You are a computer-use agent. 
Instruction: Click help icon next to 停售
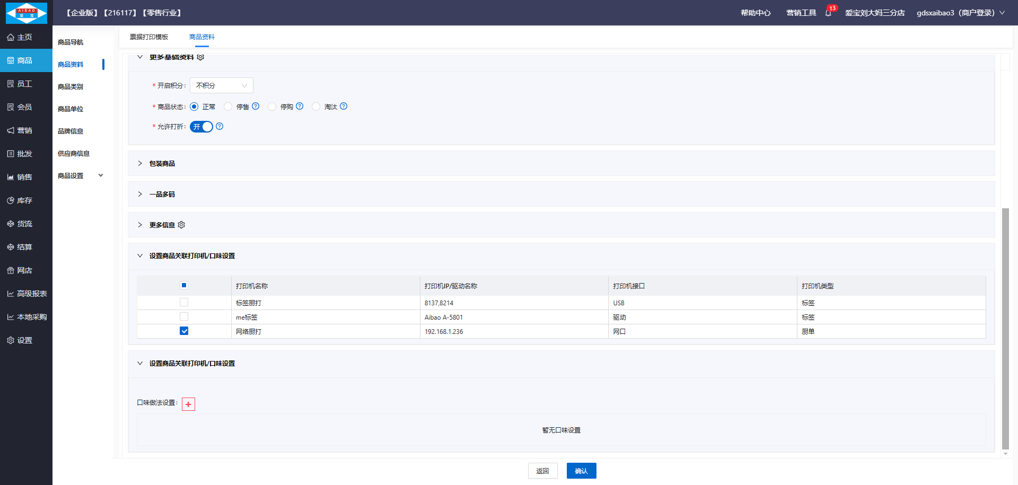(256, 106)
